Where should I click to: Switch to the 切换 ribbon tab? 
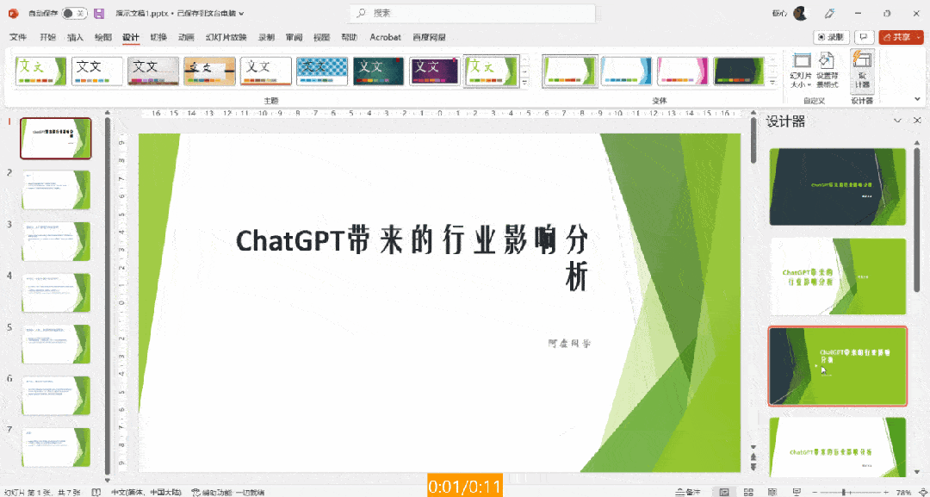[158, 37]
